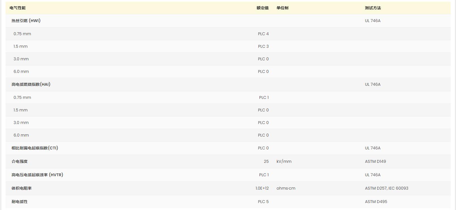Viewport: 456px width, 210px height.
Task: Click the ohms·cm unit
Action: click(x=286, y=188)
